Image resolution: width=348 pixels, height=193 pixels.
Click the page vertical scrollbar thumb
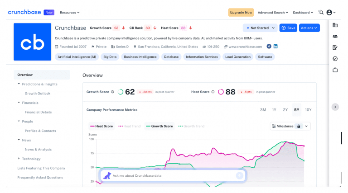[x=342, y=138]
